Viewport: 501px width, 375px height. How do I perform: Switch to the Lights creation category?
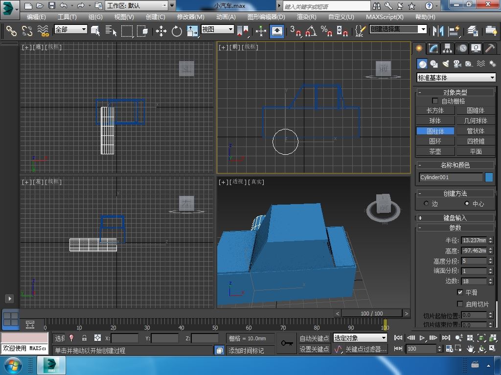pyautogui.click(x=445, y=64)
